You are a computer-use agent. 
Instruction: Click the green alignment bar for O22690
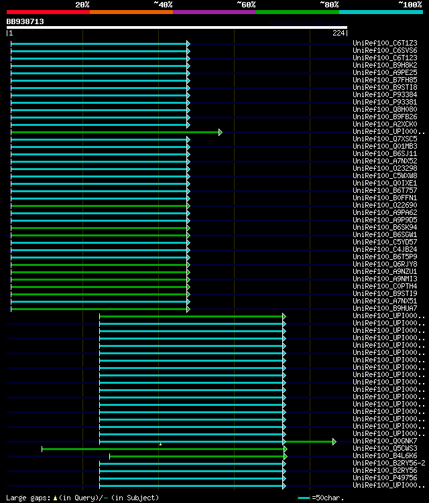click(99, 206)
